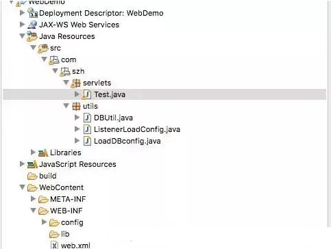Select JavaScript Resources entry
Viewport: 331px width, 251px height.
(77, 164)
